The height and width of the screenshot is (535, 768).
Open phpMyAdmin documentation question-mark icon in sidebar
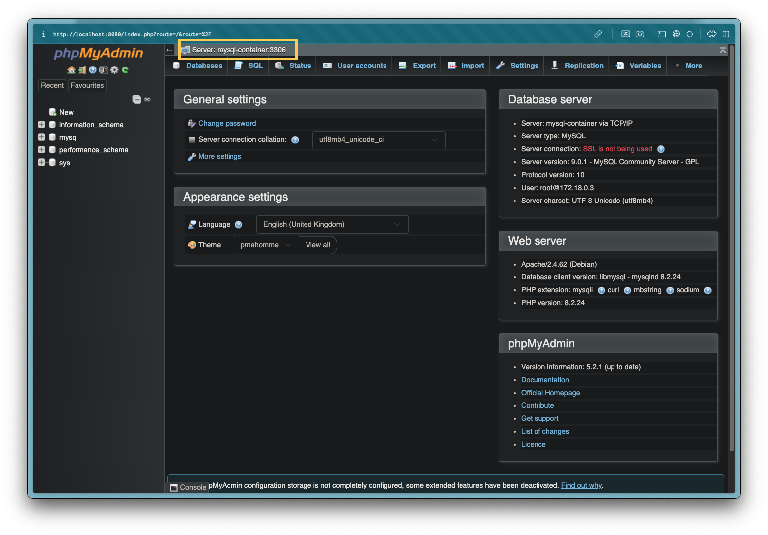pyautogui.click(x=93, y=70)
